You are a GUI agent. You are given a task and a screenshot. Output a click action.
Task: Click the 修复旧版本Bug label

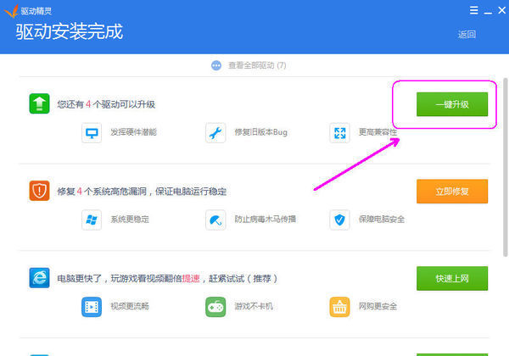click(261, 132)
